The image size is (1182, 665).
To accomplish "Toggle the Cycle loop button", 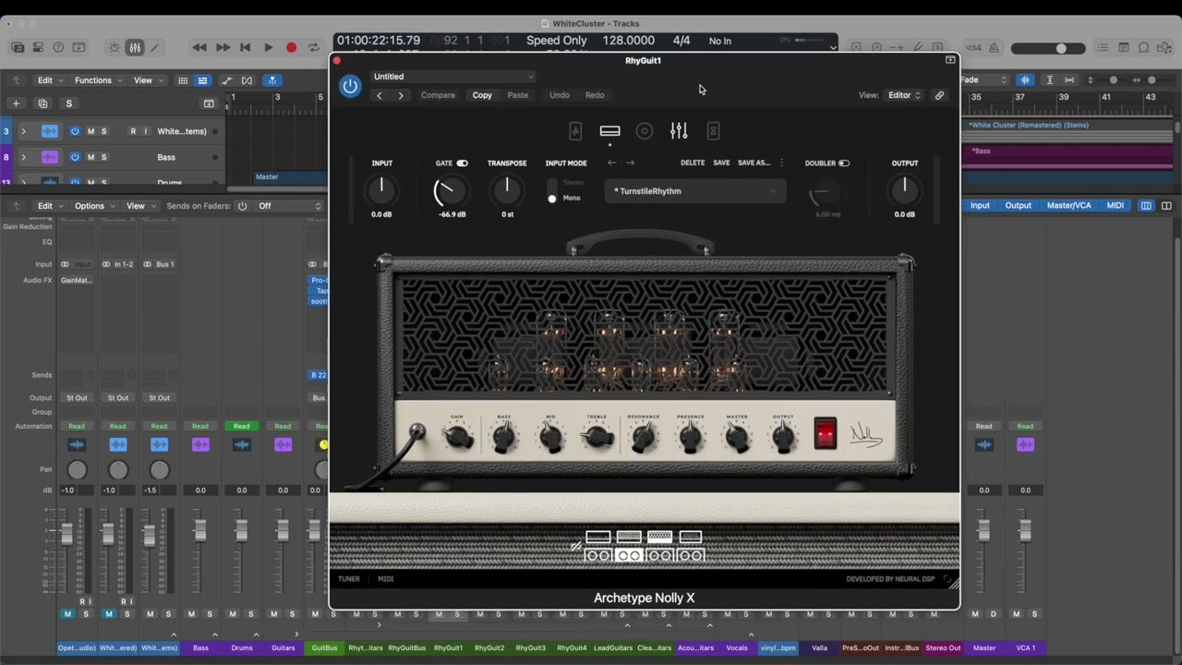I will point(314,47).
